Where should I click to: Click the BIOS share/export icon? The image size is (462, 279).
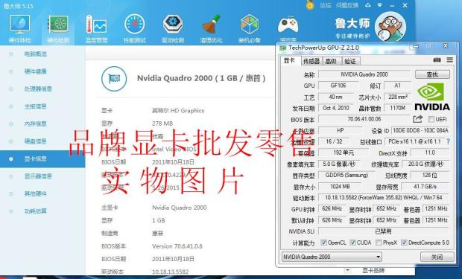417,119
